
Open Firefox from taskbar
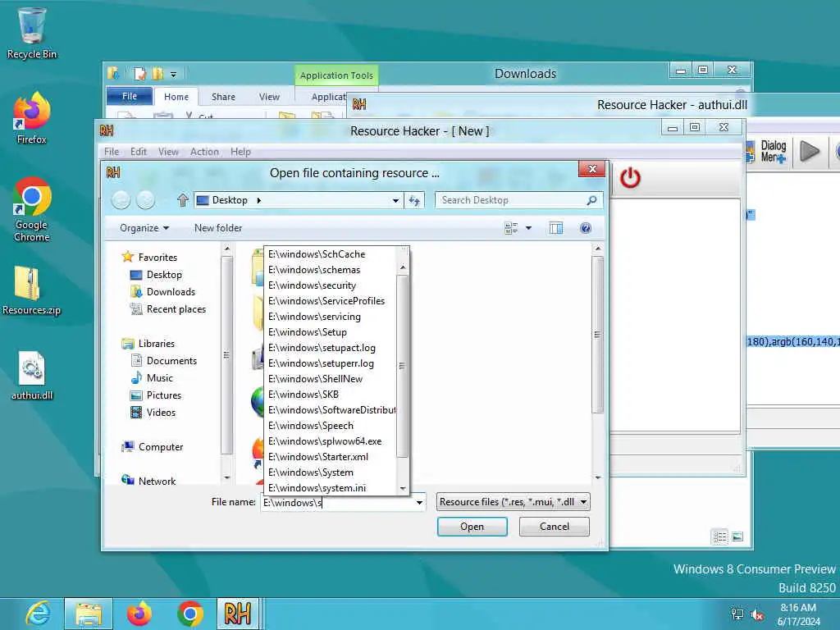pos(139,614)
